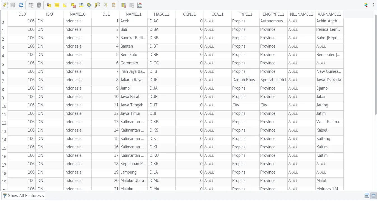Toggle the feature filter funnel icon
This screenshot has width=378, height=201.
click(5, 195)
